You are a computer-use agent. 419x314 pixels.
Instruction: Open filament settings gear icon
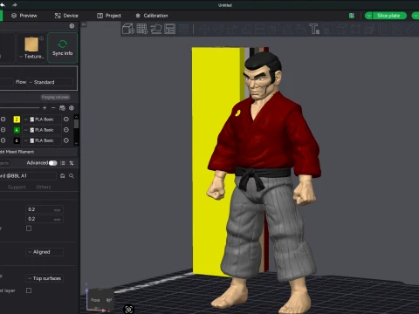click(72, 108)
